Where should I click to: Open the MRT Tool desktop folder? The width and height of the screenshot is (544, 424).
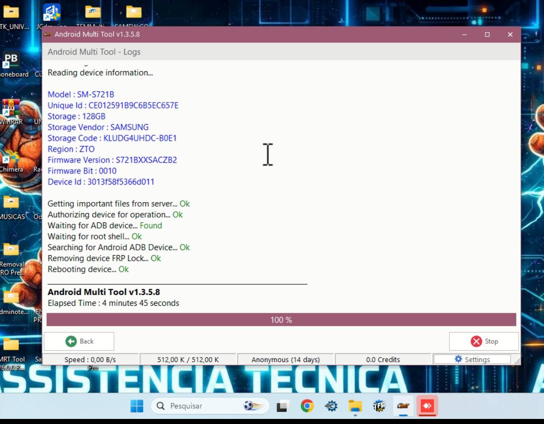[x=12, y=353]
